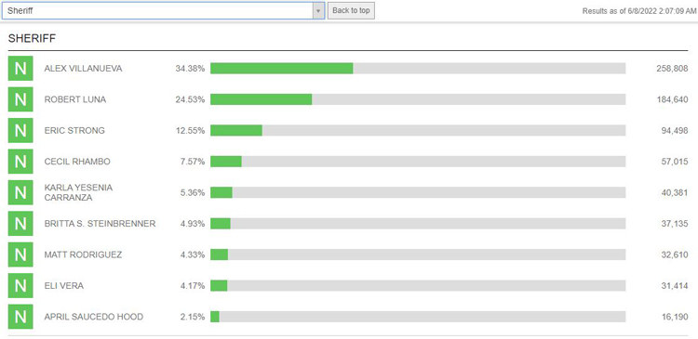Click the N party icon beside Cecil Rhambo

(20, 162)
